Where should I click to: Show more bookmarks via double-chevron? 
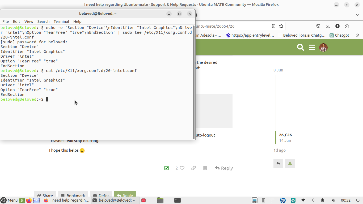pyautogui.click(x=357, y=35)
